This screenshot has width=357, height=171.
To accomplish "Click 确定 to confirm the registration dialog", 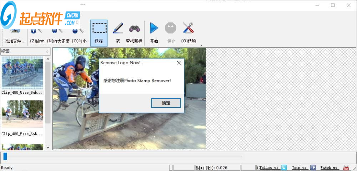I will click(x=166, y=103).
